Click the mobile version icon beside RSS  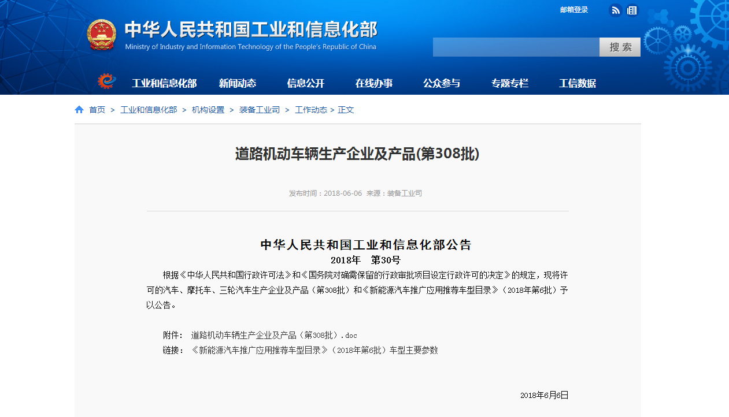point(632,10)
